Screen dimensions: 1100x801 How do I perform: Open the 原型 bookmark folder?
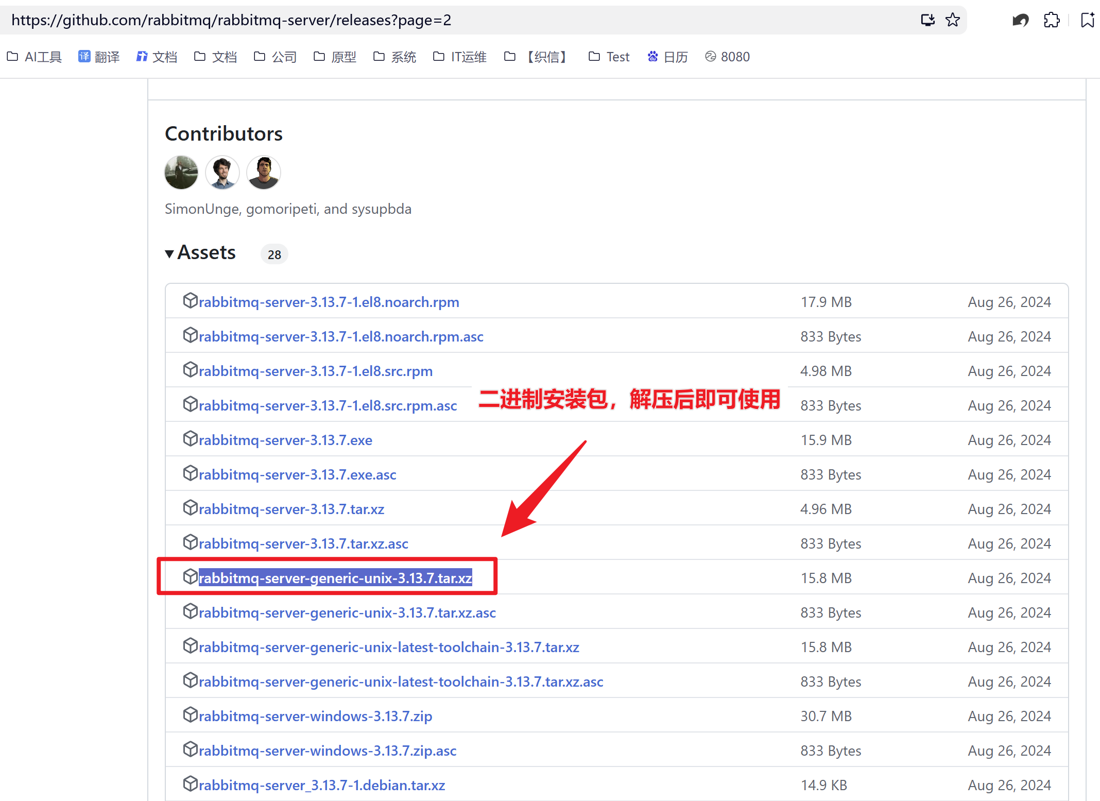(x=335, y=57)
